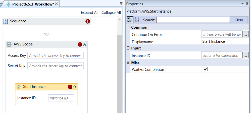251x113 pixels.
Task: Click the Sequence activity icon
Action: point(6,21)
